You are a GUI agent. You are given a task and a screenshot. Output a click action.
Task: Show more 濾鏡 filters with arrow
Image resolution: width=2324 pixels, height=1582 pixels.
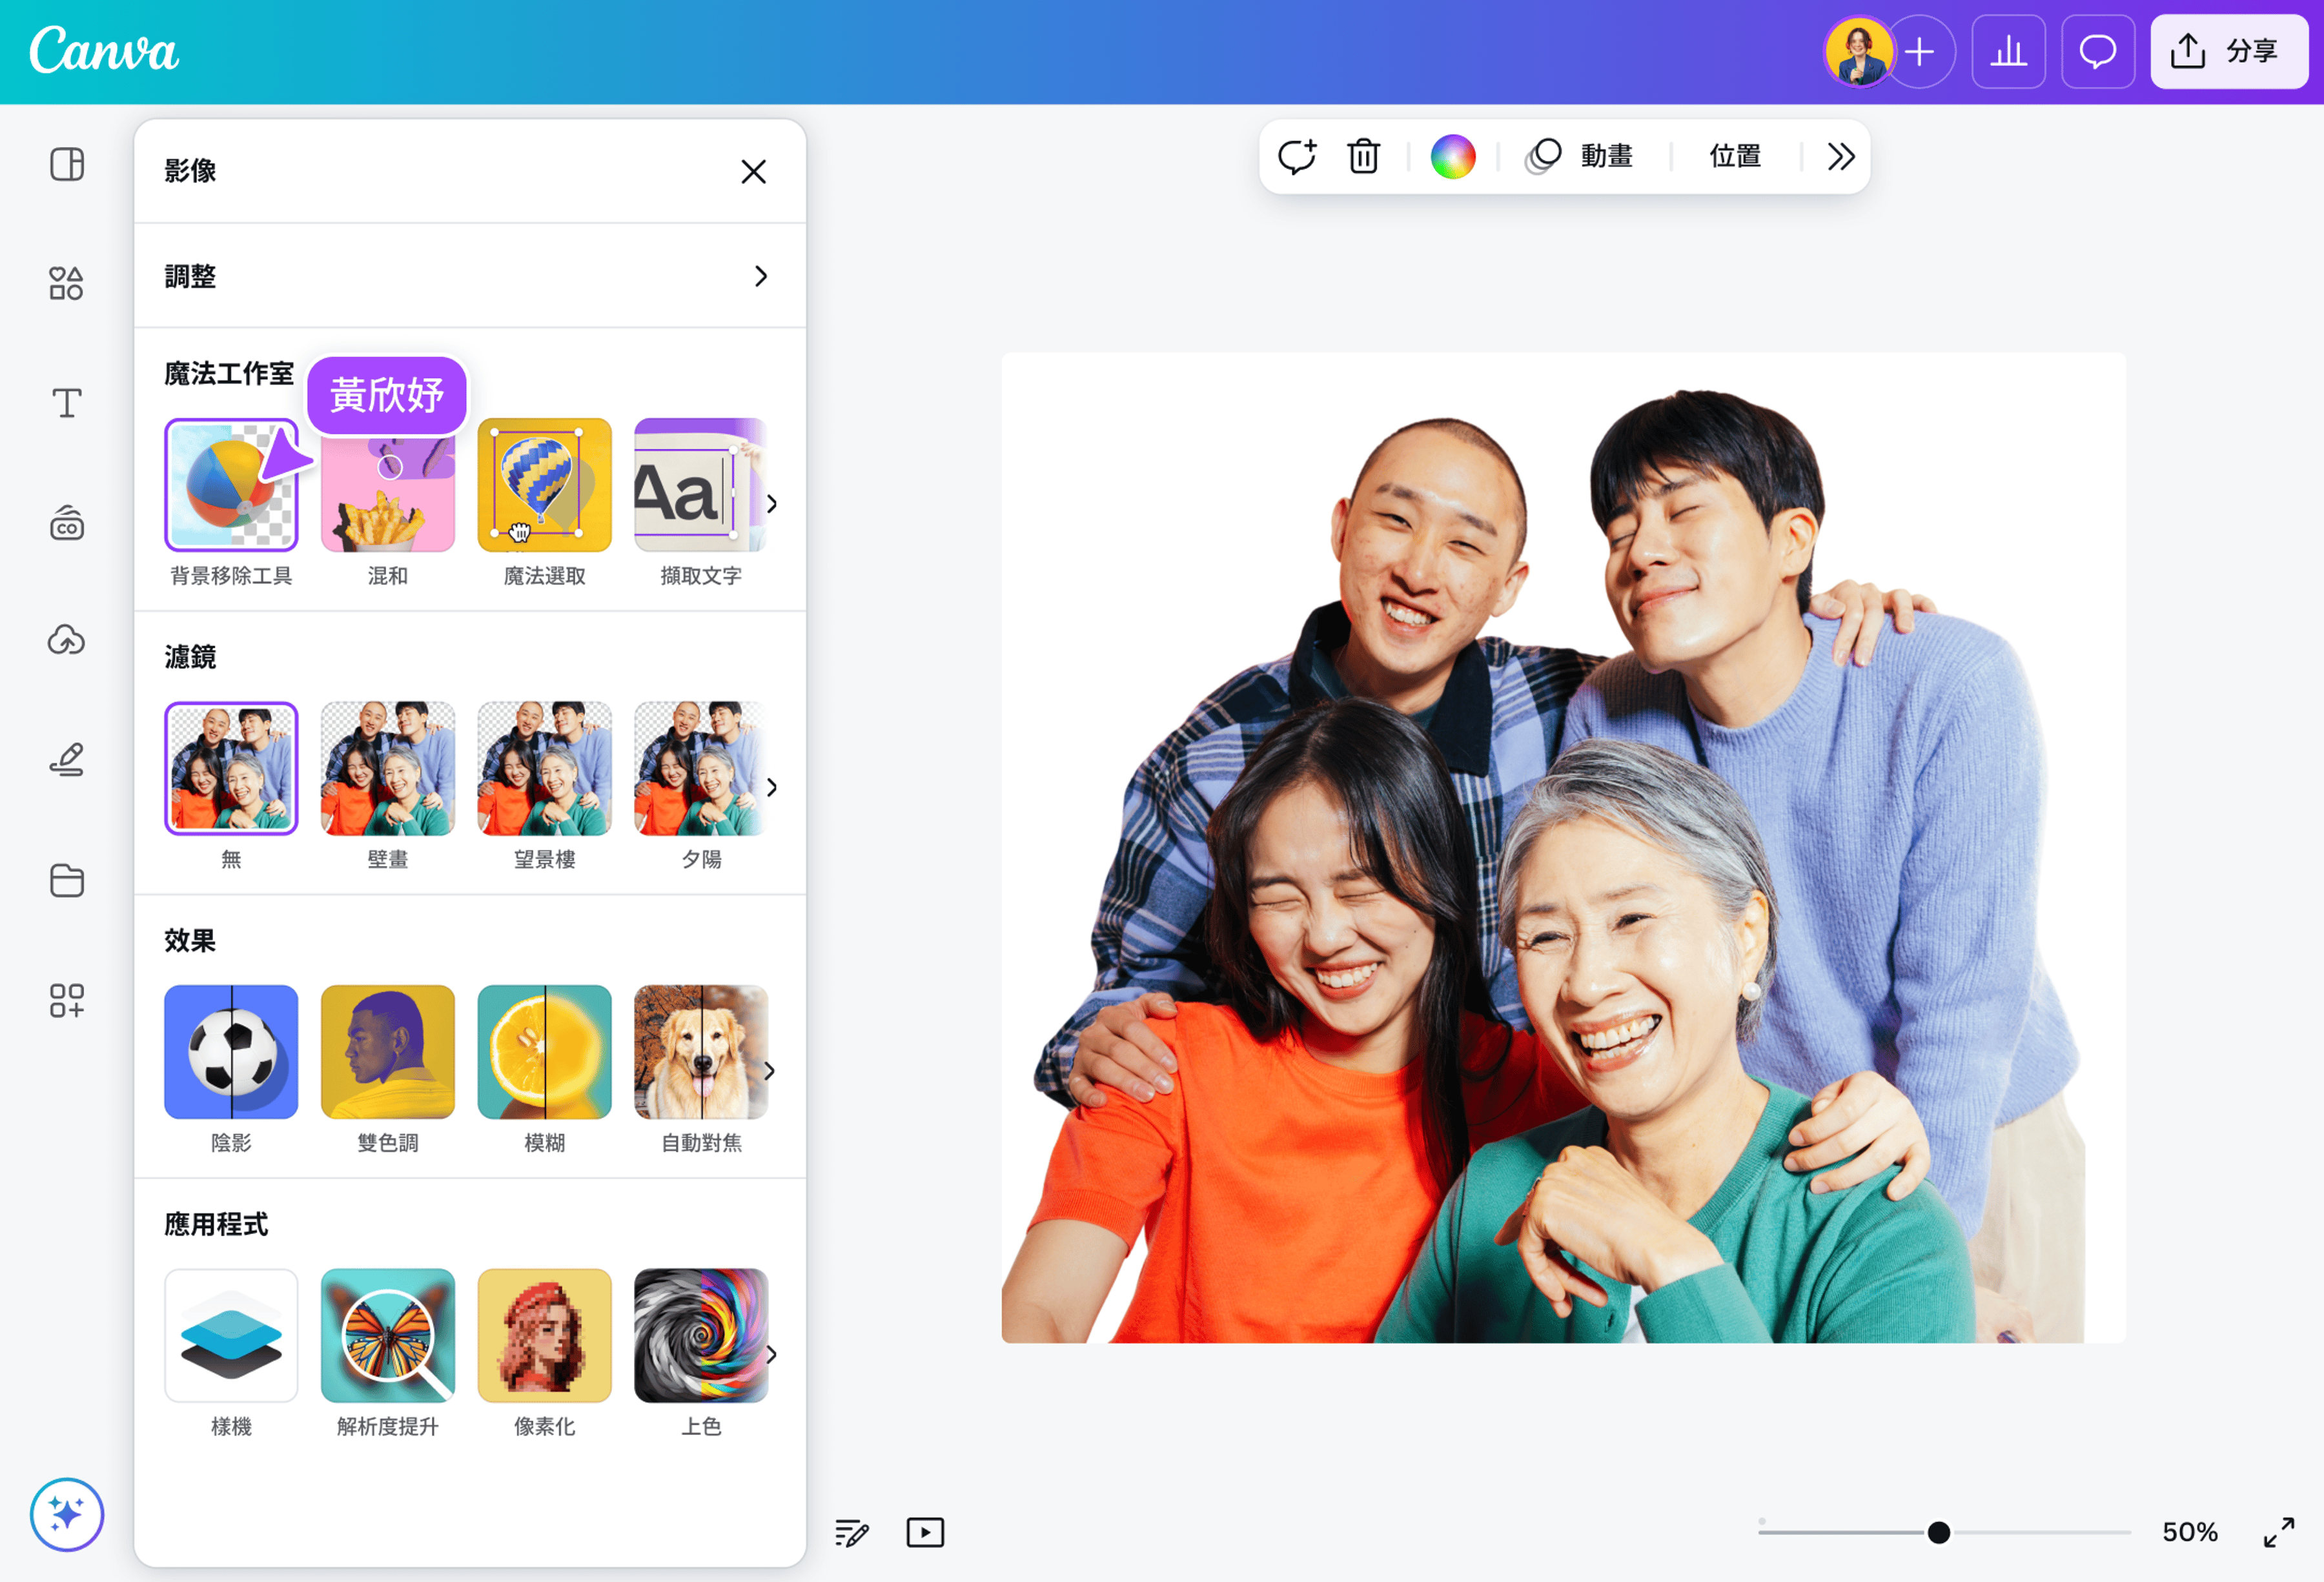[x=771, y=787]
